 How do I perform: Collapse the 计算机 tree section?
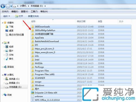[2, 75]
